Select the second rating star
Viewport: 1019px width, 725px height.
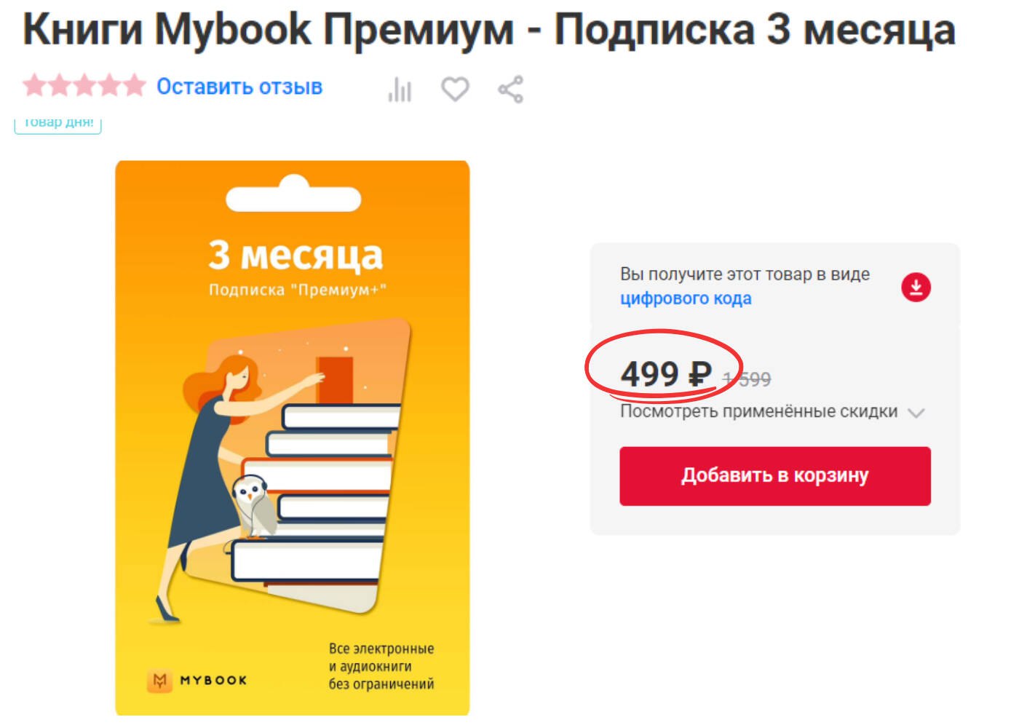[59, 86]
